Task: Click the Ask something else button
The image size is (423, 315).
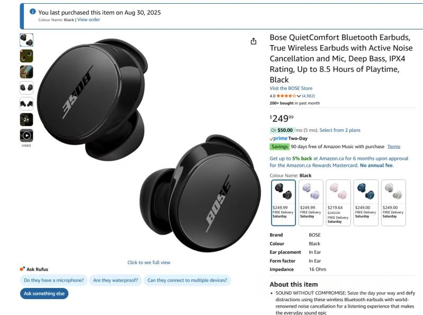Action: [44, 293]
